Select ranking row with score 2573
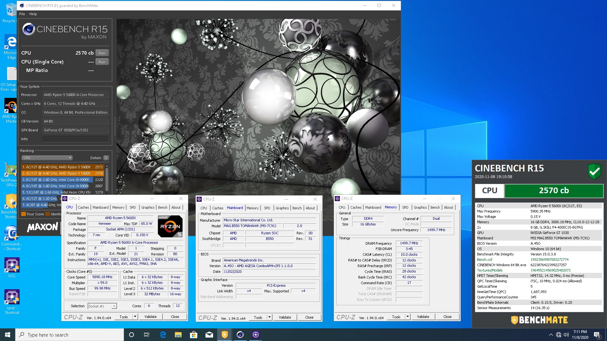The image size is (607, 341). (63, 167)
